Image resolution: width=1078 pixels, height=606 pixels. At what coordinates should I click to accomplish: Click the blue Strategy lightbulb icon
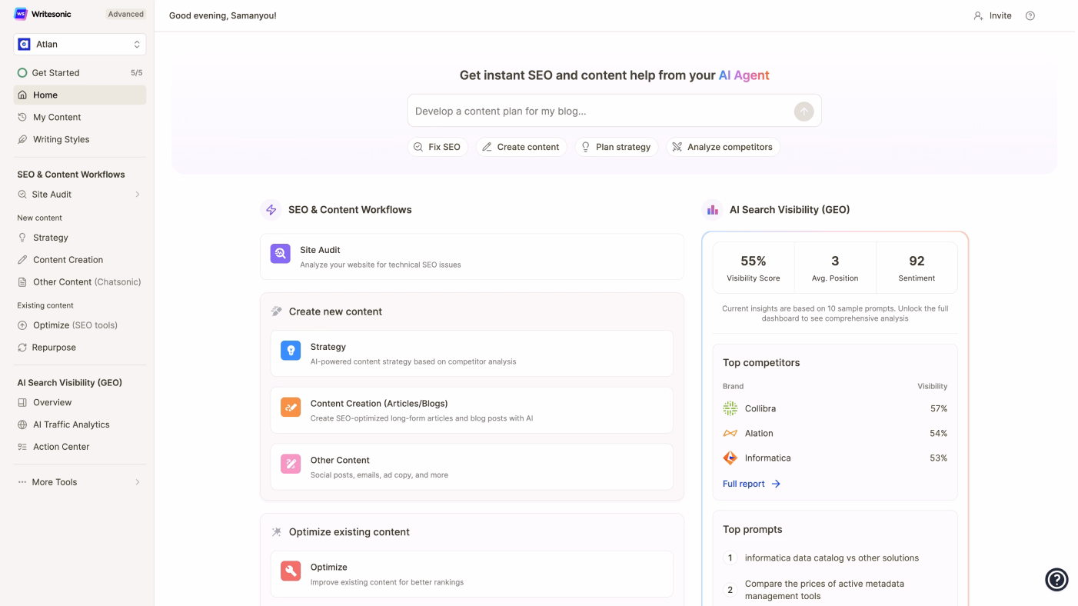(291, 351)
